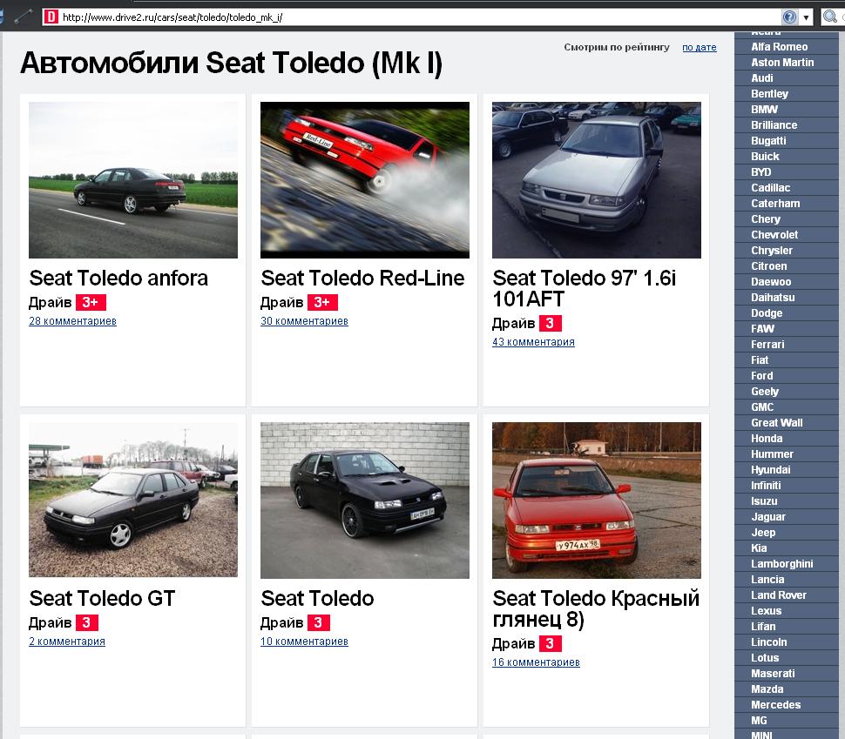Open the Seat Toledo GT photo thumbnail

tap(133, 500)
